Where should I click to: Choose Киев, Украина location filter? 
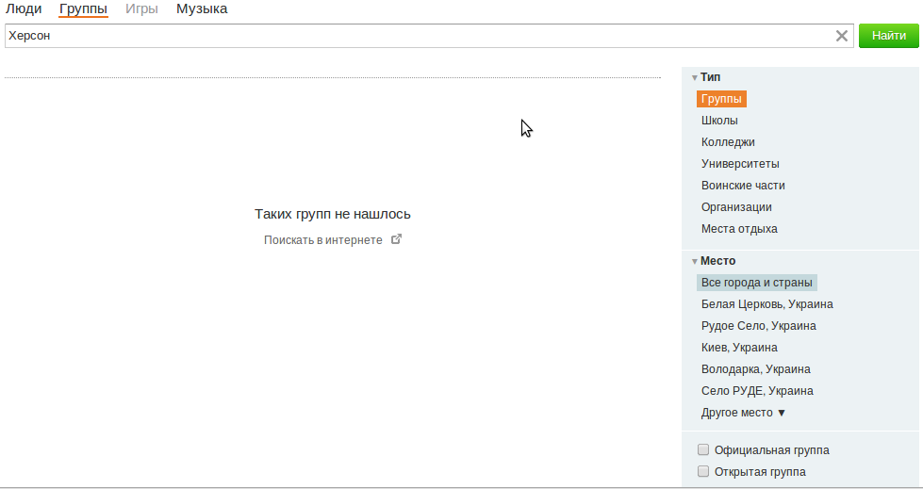point(739,348)
